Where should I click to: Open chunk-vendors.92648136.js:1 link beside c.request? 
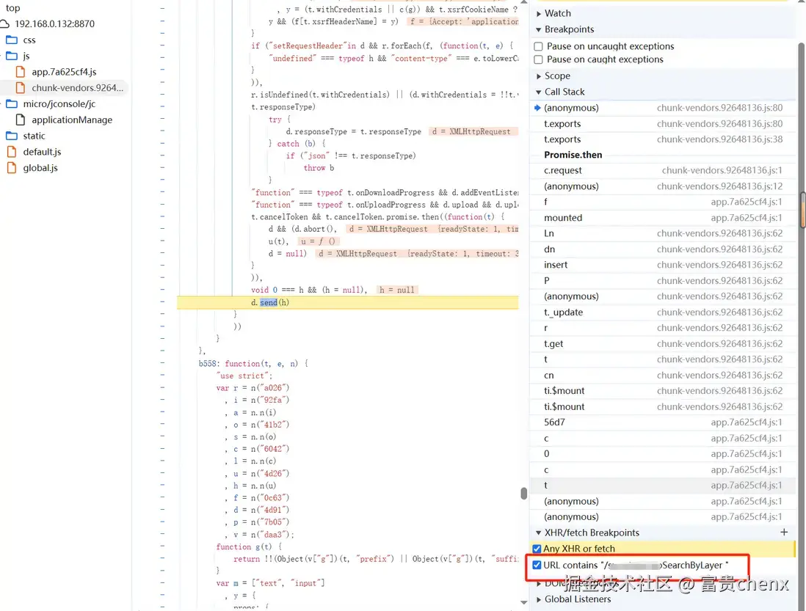[x=722, y=170]
